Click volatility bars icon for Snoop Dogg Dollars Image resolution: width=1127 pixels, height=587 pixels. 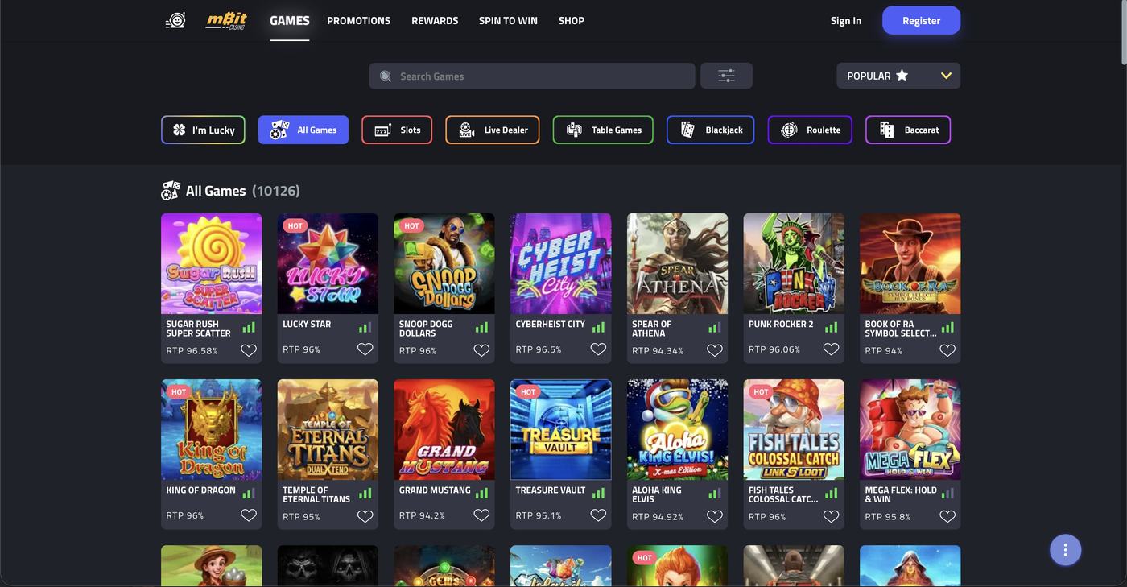(481, 328)
